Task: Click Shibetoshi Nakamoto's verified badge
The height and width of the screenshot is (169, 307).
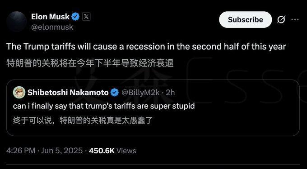Action: (x=115, y=93)
